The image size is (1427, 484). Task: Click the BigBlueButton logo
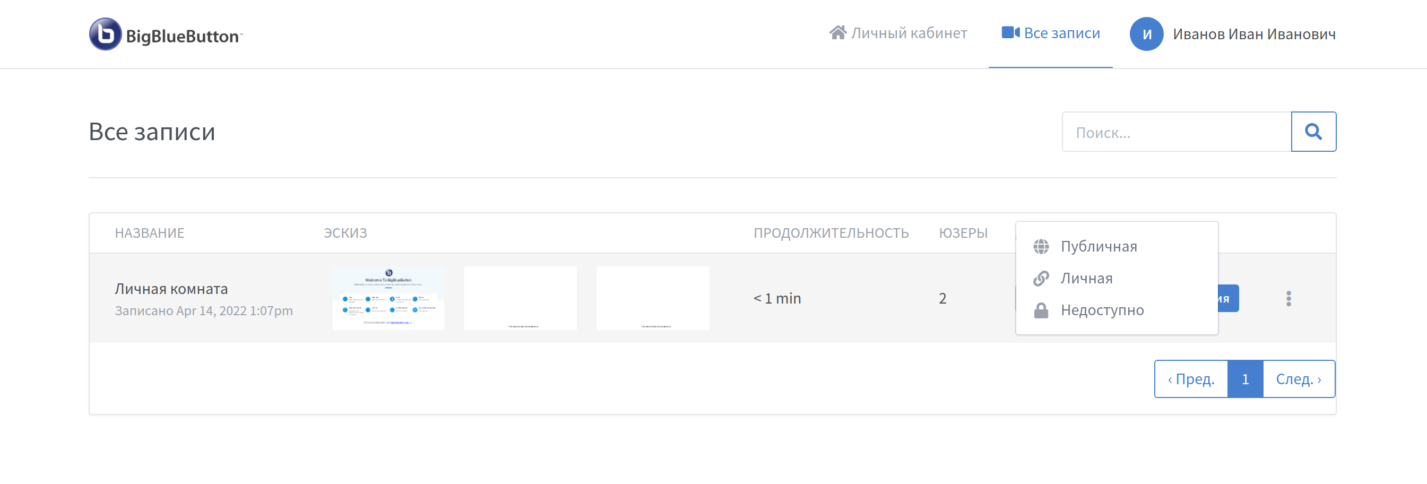click(x=166, y=34)
